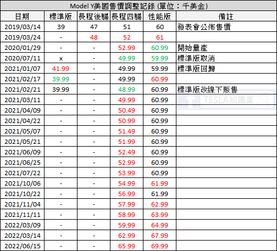Click the red value 48 under 長程後驅
Screen dimensions: 277x251
[x=94, y=37]
